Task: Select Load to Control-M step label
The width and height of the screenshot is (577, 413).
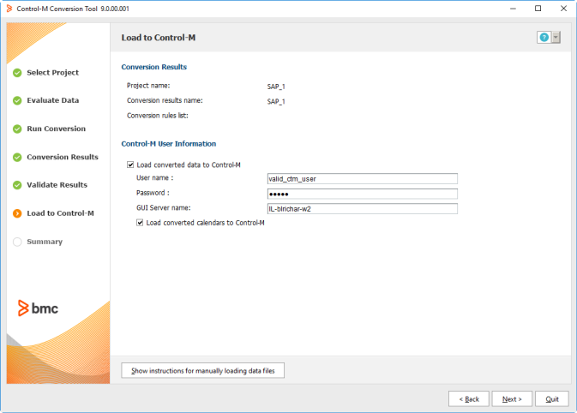Action: tap(60, 213)
